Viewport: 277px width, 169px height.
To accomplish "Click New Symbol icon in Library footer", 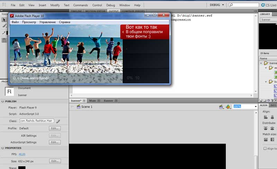I will click(x=261, y=100).
